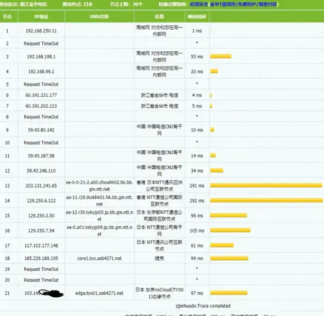The image size is (324, 316).
Task: Select Request TimeOut text in node 10 row
Action: coord(41,143)
